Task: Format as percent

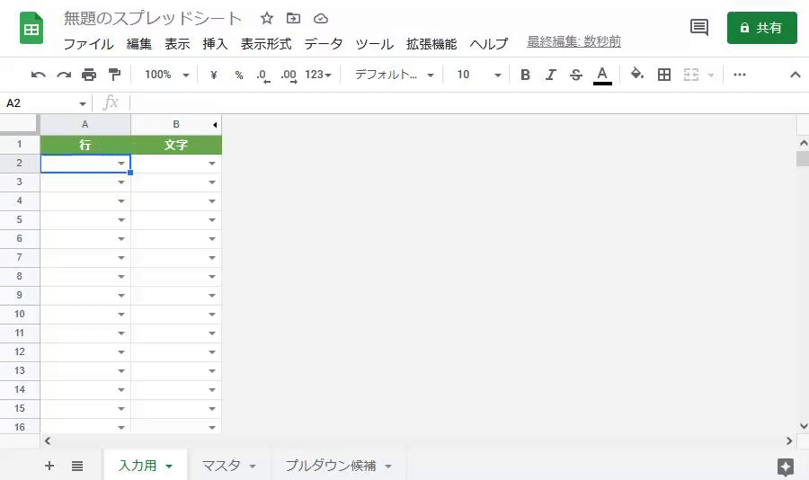Action: pos(239,75)
